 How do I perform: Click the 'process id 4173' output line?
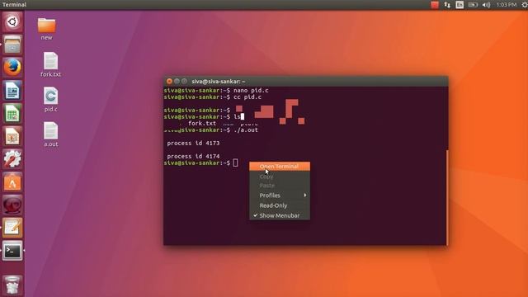tap(193, 143)
